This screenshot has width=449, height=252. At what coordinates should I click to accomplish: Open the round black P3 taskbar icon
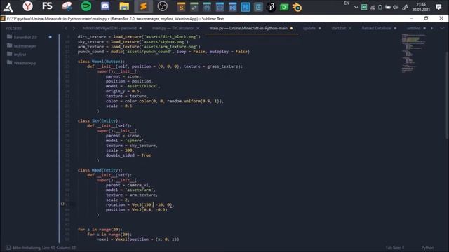(272, 7)
